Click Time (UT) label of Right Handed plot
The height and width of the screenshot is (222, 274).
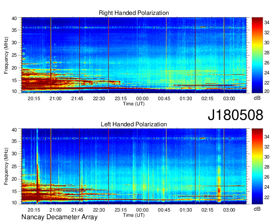tap(134, 104)
